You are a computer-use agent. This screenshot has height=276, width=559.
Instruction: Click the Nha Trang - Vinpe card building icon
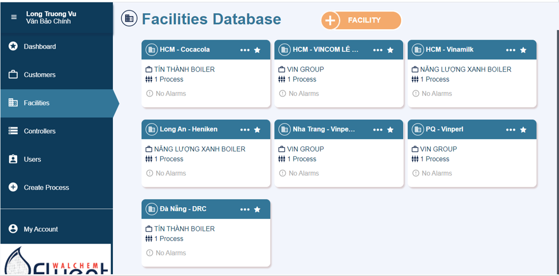tap(285, 130)
